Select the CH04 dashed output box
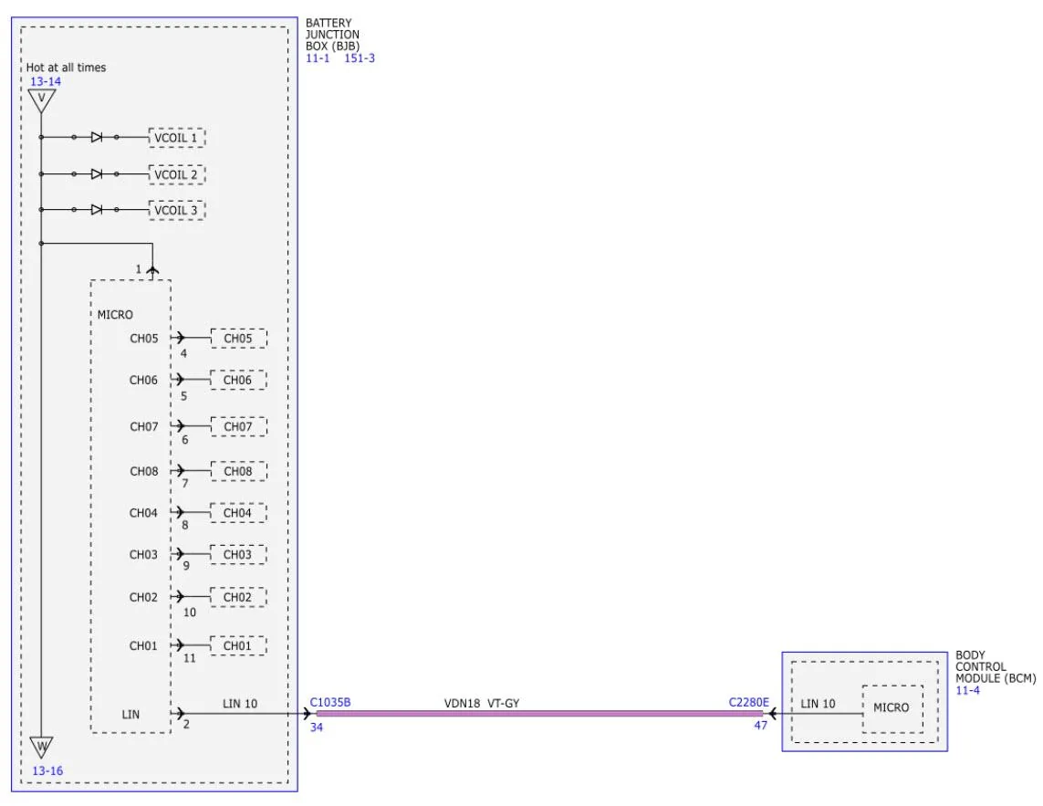This screenshot has width=1043, height=806. 238,512
